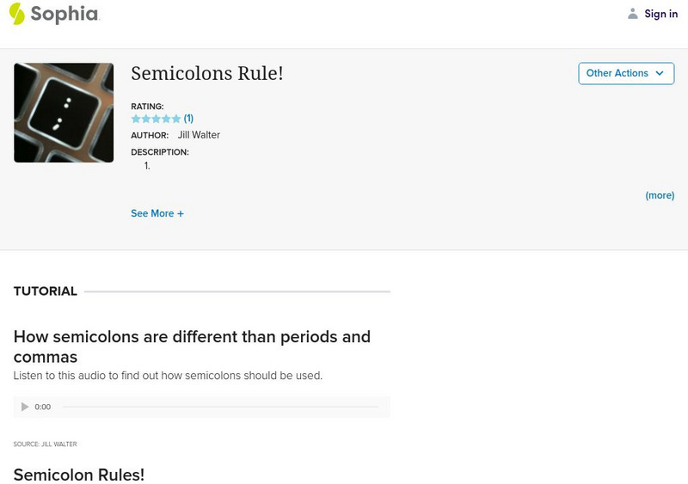Click heading about semicolons versus periods and commas
This screenshot has height=484, width=688.
(x=192, y=346)
